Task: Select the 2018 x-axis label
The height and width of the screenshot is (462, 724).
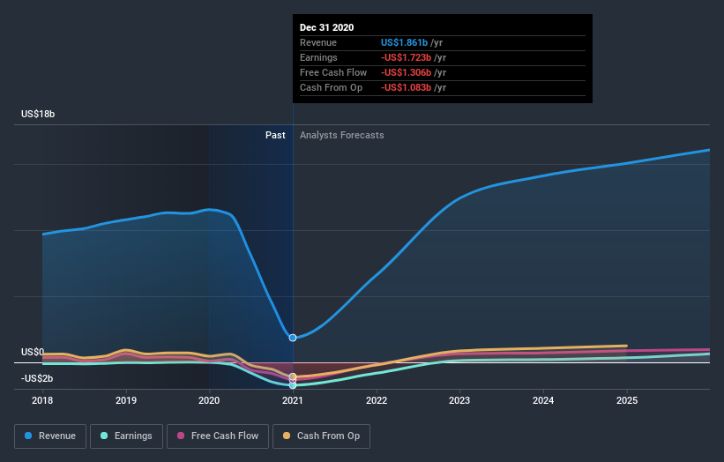Action: [42, 400]
